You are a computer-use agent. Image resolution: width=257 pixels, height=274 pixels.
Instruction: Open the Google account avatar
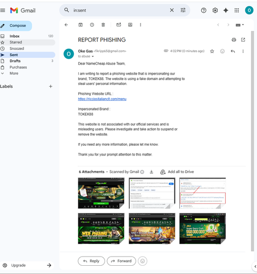click(249, 10)
